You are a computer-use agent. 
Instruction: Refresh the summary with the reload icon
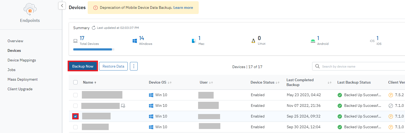94,28
